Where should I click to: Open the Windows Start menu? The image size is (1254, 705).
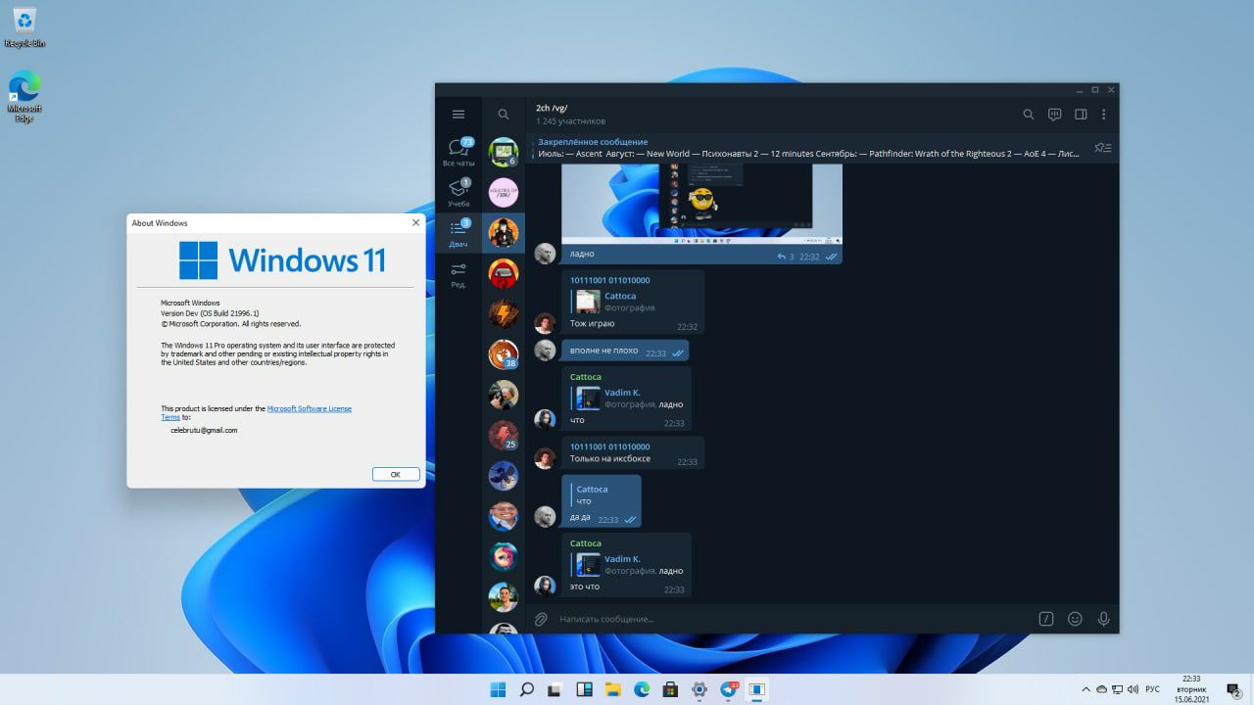(498, 689)
